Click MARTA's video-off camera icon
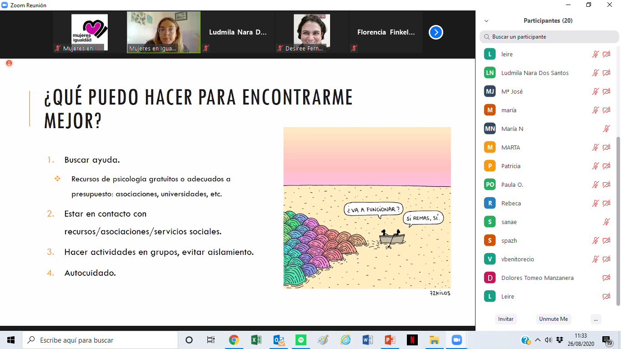This screenshot has width=621, height=349. [606, 147]
